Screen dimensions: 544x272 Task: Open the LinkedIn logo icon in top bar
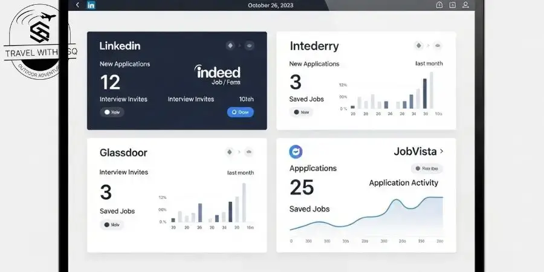91,5
